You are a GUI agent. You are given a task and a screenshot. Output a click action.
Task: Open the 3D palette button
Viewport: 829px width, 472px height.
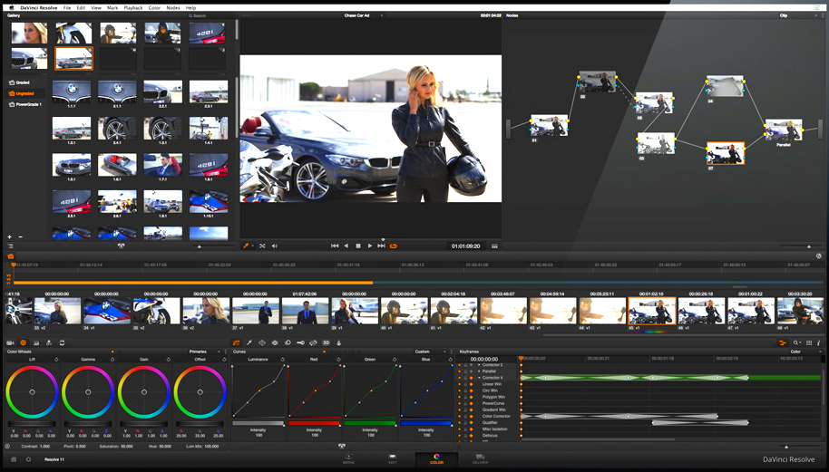pos(326,343)
